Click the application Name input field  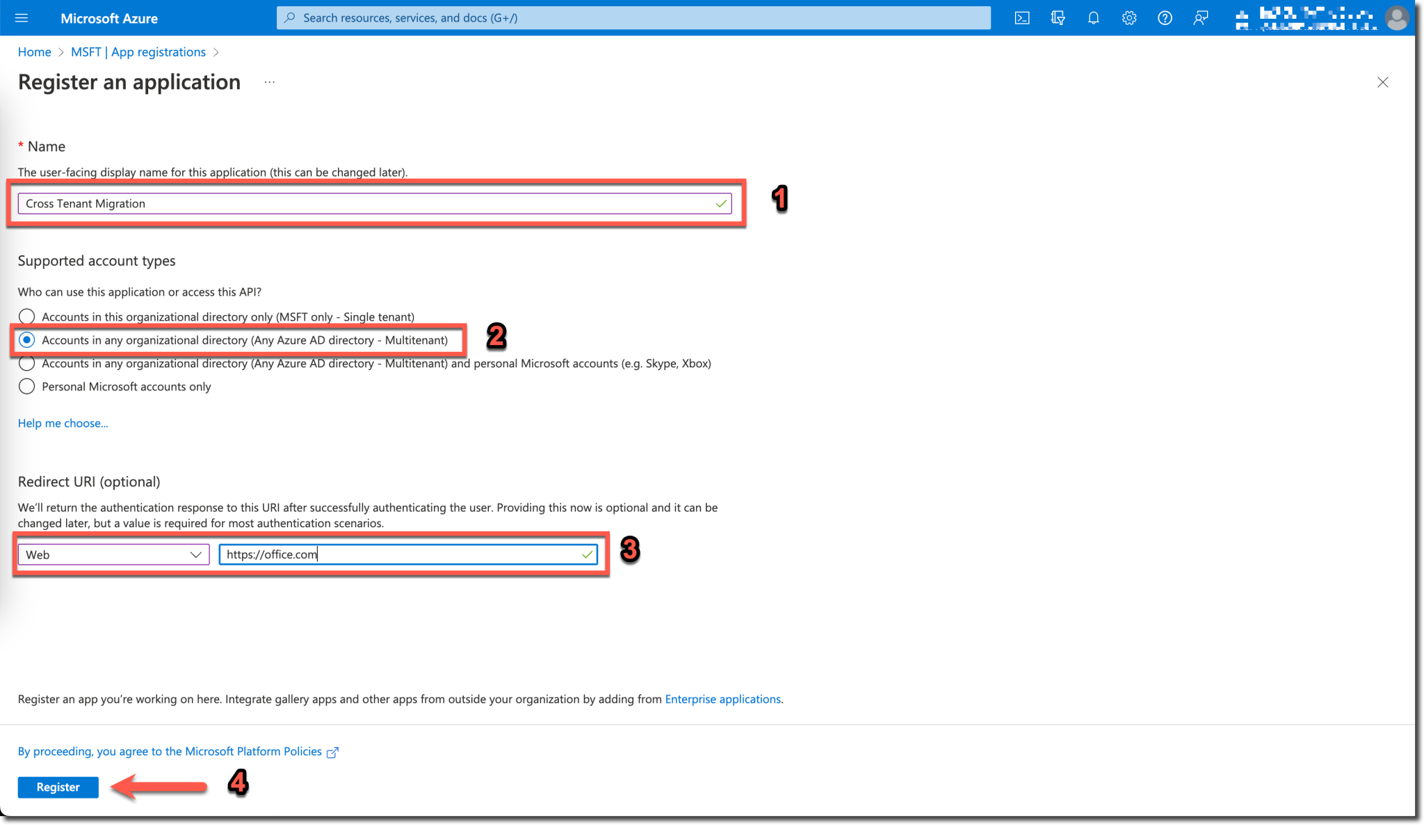pyautogui.click(x=374, y=203)
